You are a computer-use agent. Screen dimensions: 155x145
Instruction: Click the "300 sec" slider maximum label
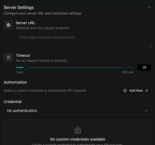128,72
